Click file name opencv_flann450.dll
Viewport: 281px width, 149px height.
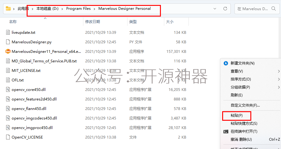coord(29,109)
